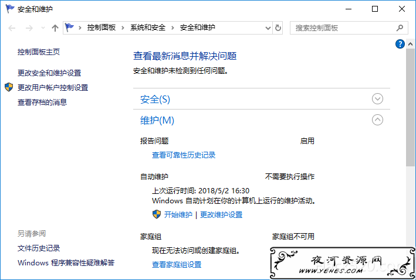The image size is (416, 280).
Task: Click the Back navigation arrow
Action: (12, 28)
